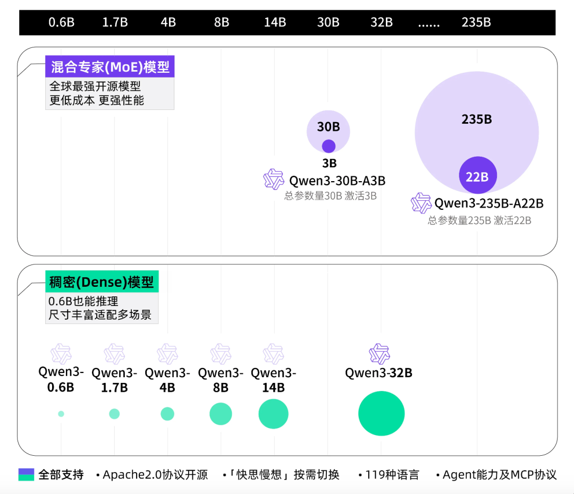Select the footer text "Apache2.0协议开源"
This screenshot has height=494, width=574.
pyautogui.click(x=155, y=474)
